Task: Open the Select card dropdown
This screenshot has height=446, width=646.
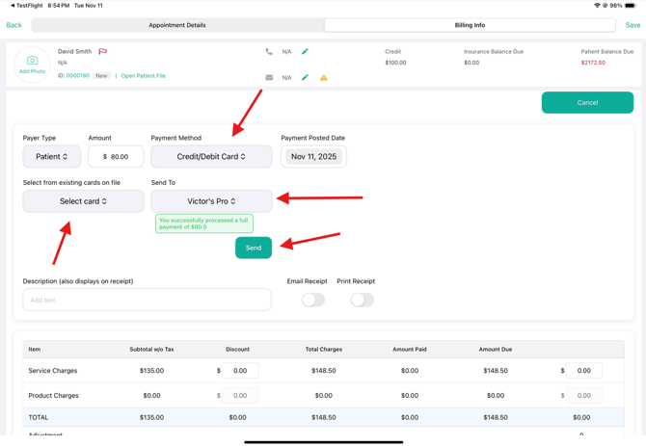Action: point(83,201)
